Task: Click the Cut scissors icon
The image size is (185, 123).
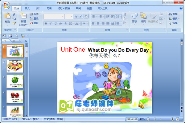Action: point(14,14)
